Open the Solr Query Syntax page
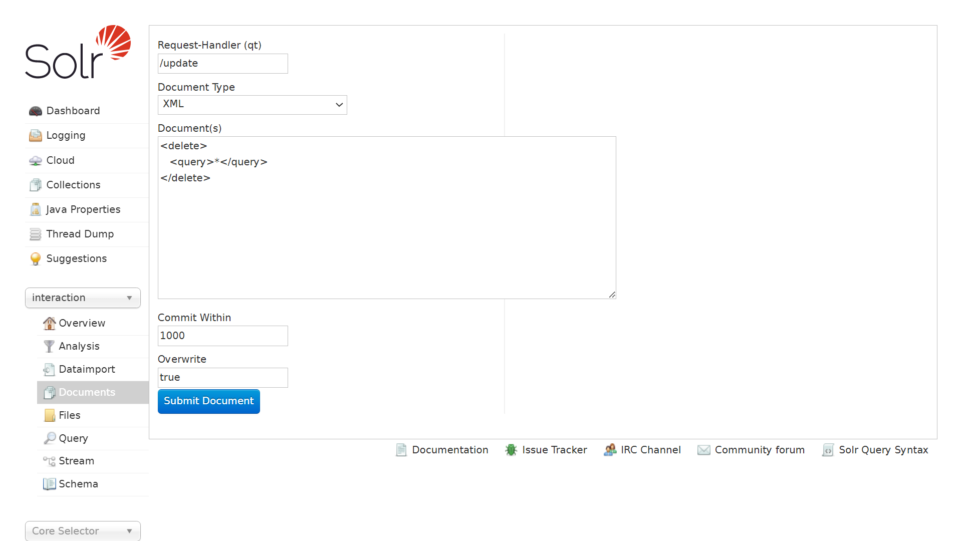 tap(883, 450)
